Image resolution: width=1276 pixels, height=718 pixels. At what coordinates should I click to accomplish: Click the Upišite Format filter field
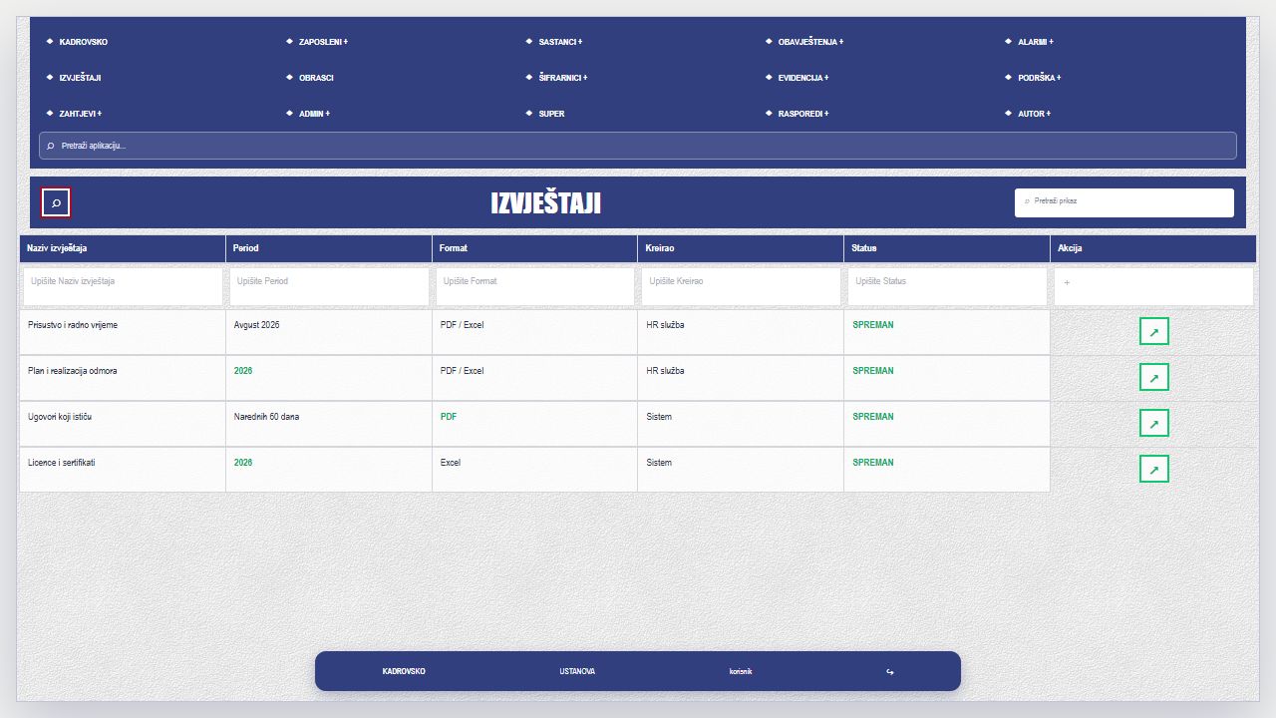535,286
